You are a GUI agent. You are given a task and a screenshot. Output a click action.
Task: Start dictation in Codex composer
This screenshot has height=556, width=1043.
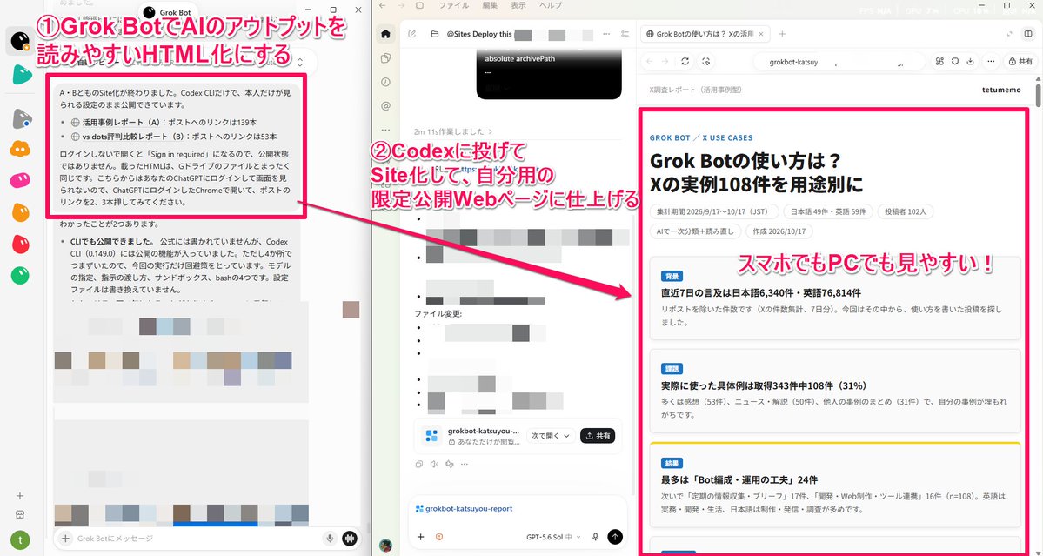595,537
